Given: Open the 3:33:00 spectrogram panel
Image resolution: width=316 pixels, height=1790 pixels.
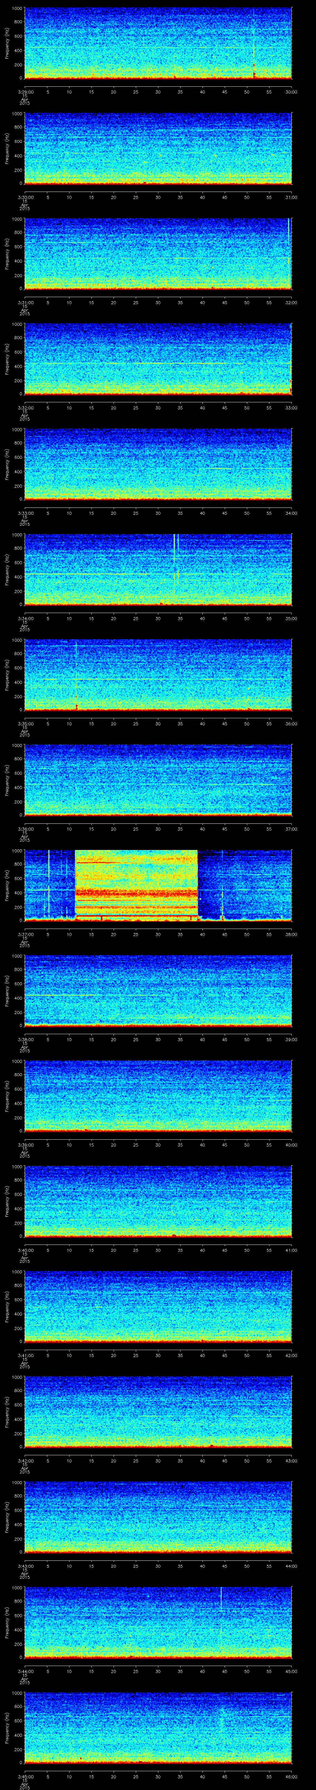Looking at the screenshot, I should [x=158, y=464].
